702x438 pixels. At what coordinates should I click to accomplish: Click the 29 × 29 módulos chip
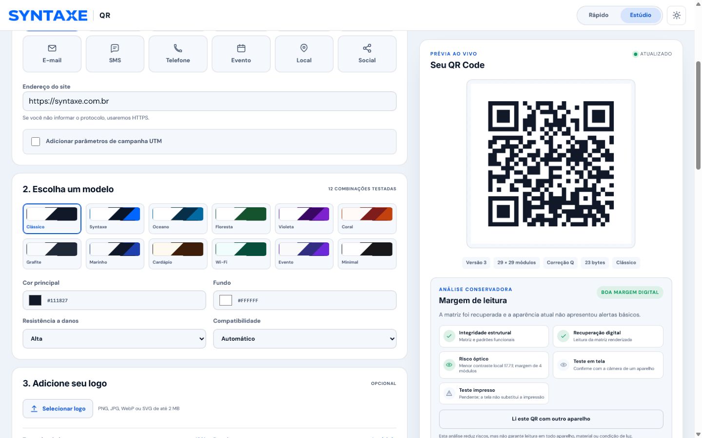pyautogui.click(x=517, y=263)
